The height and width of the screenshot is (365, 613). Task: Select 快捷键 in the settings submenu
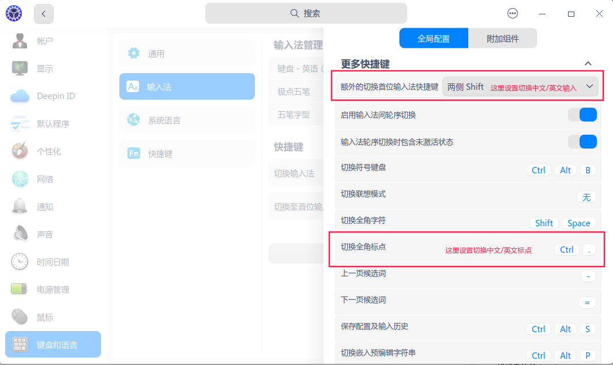187,153
